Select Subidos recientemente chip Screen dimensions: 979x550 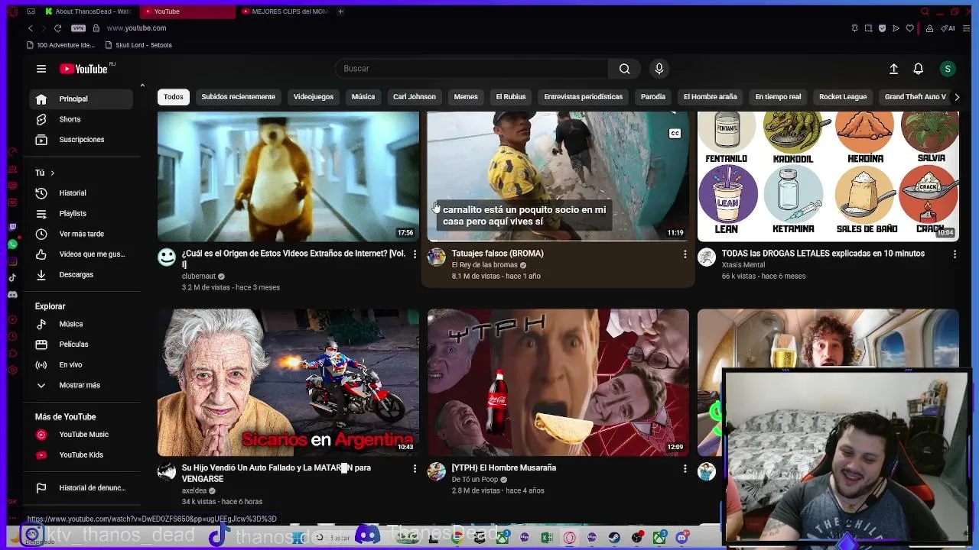coord(238,97)
